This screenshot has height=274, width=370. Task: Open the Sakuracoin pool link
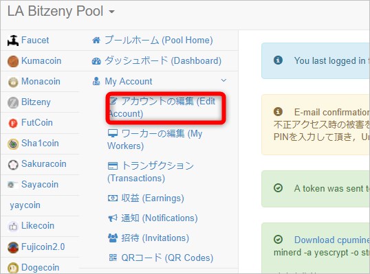tap(43, 163)
